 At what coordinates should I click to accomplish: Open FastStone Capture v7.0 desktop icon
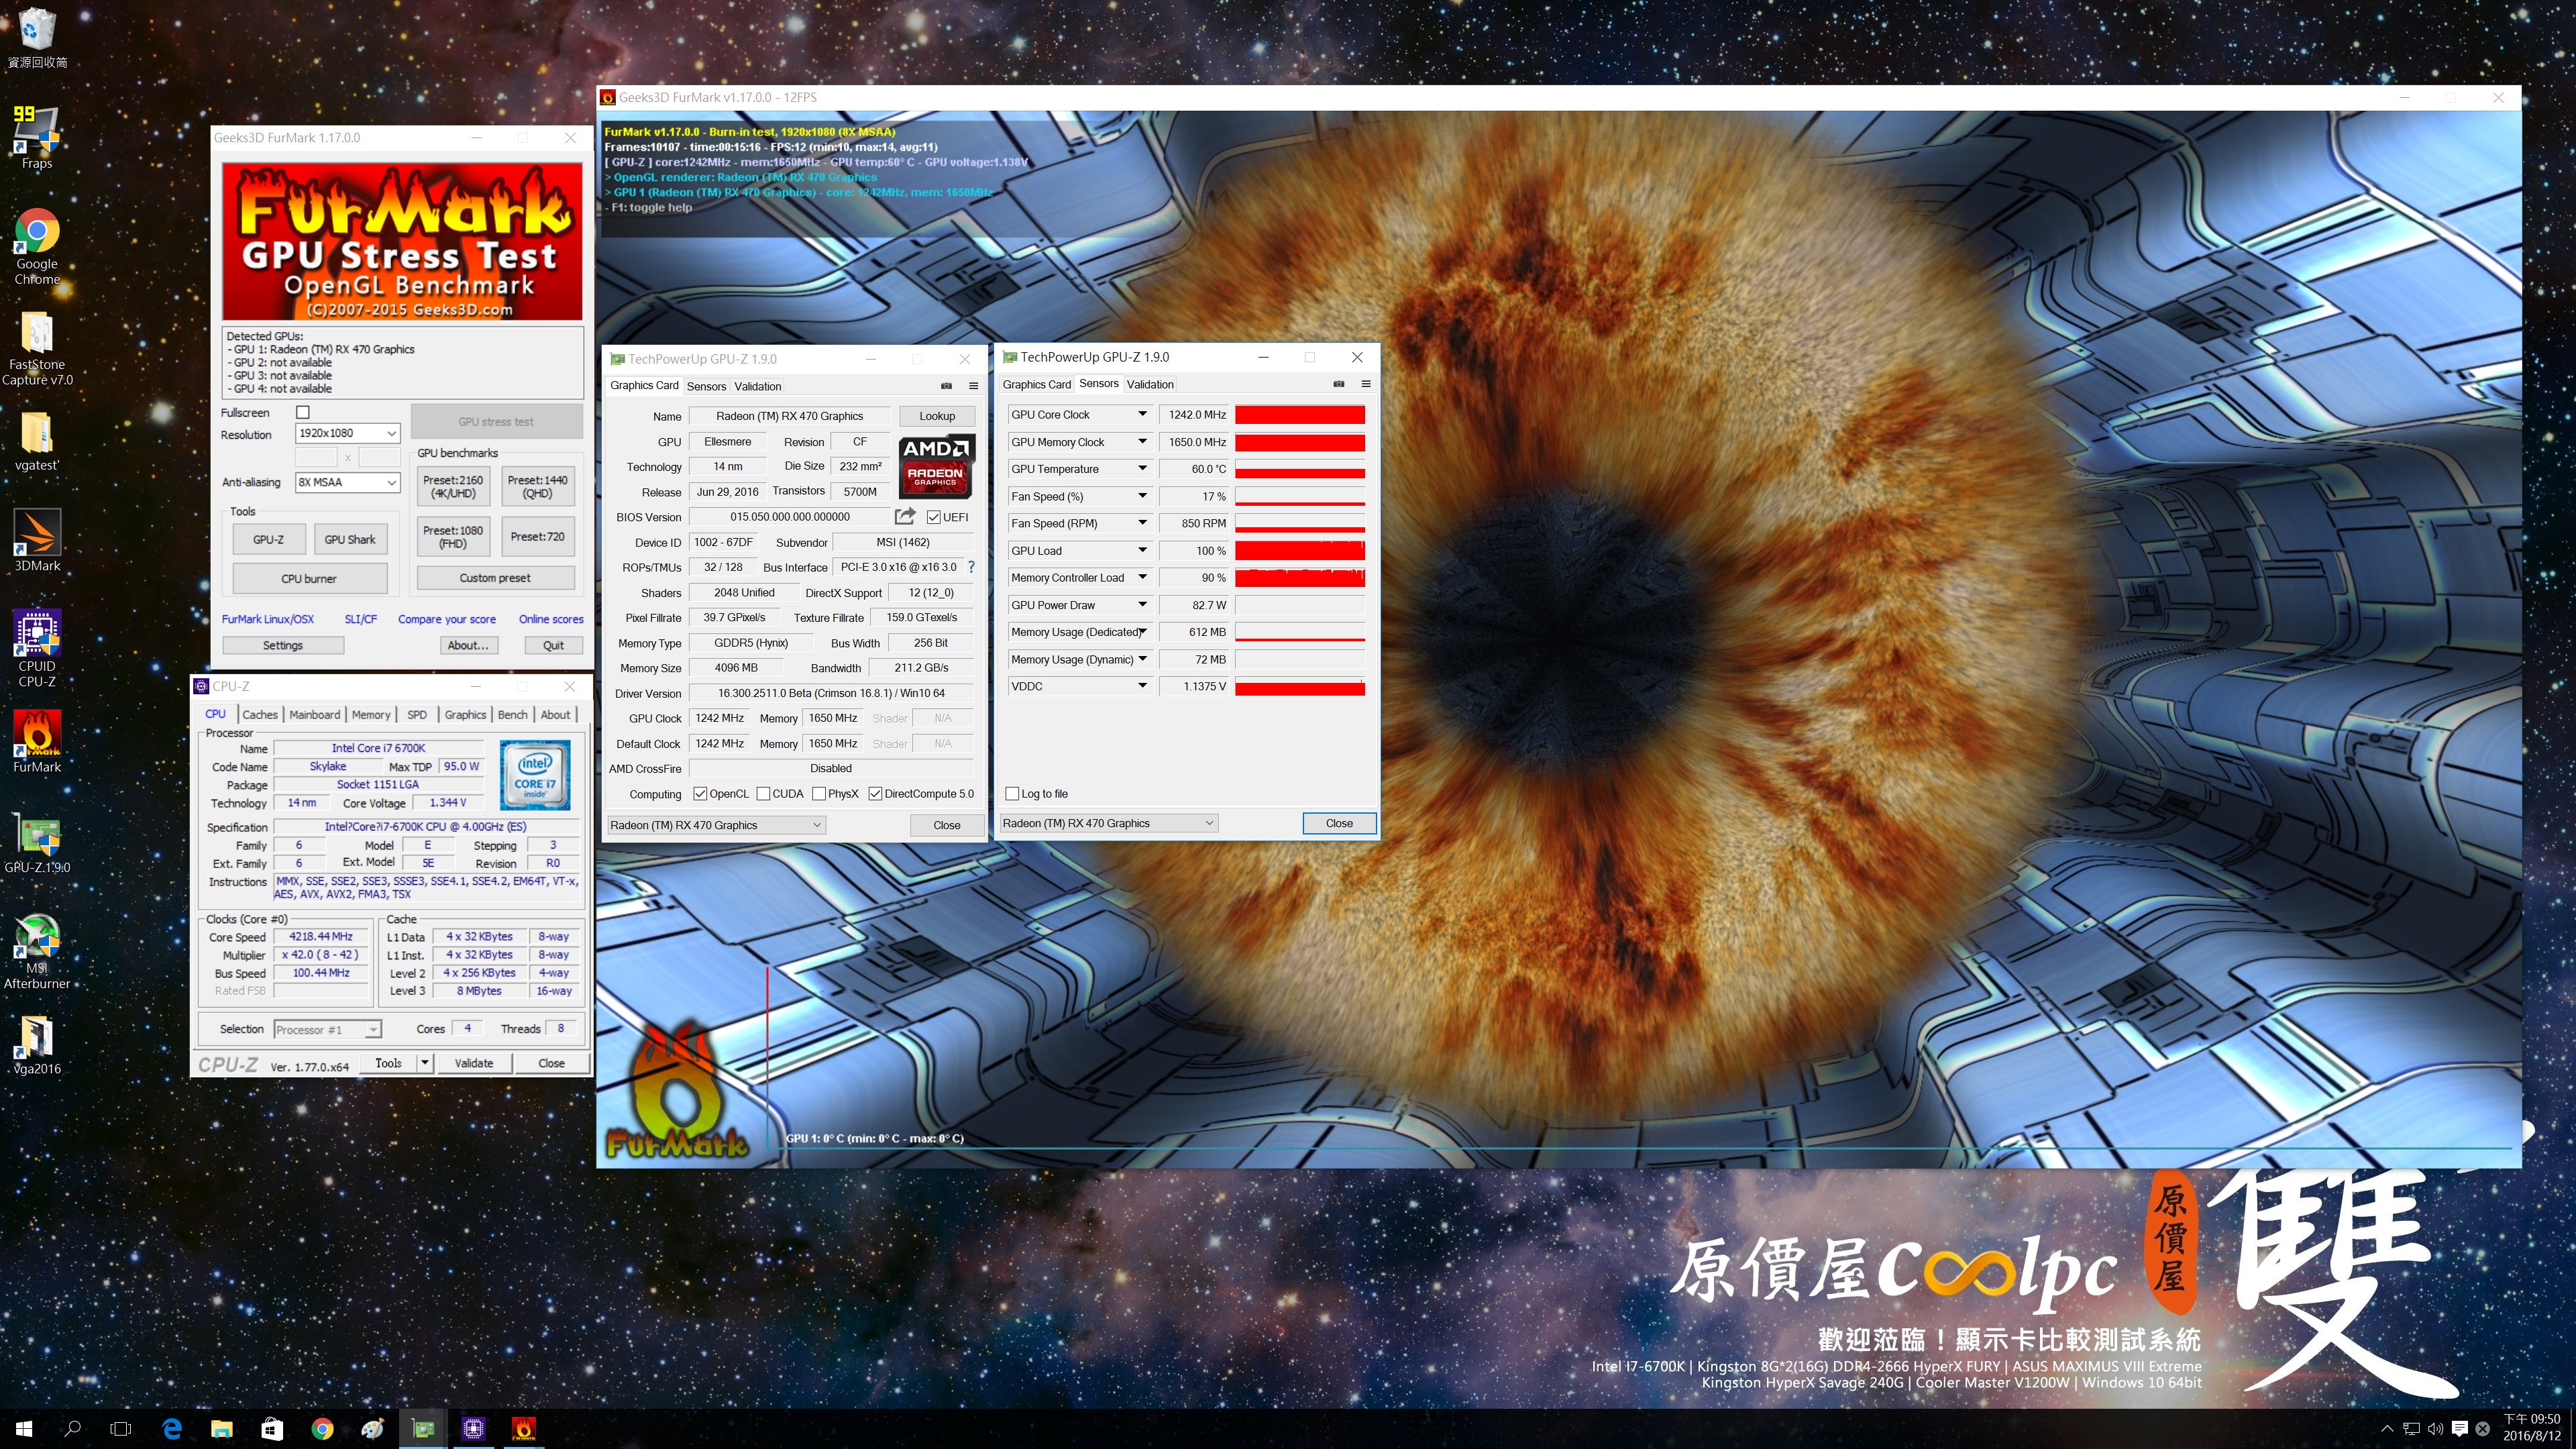point(37,348)
